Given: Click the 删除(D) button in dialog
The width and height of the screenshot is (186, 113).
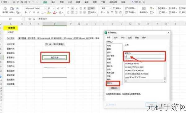Looking at the screenshot, I should 114,88.
